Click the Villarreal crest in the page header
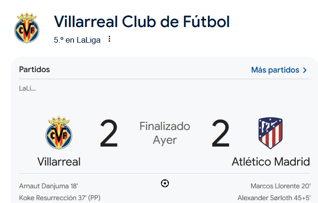This screenshot has width=318, height=203. (x=27, y=28)
